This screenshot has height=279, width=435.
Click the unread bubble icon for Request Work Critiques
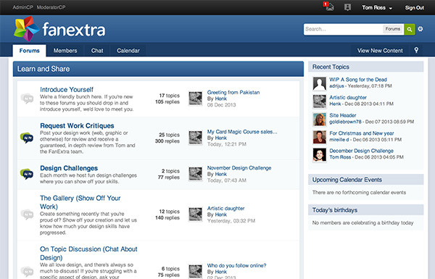(27, 138)
